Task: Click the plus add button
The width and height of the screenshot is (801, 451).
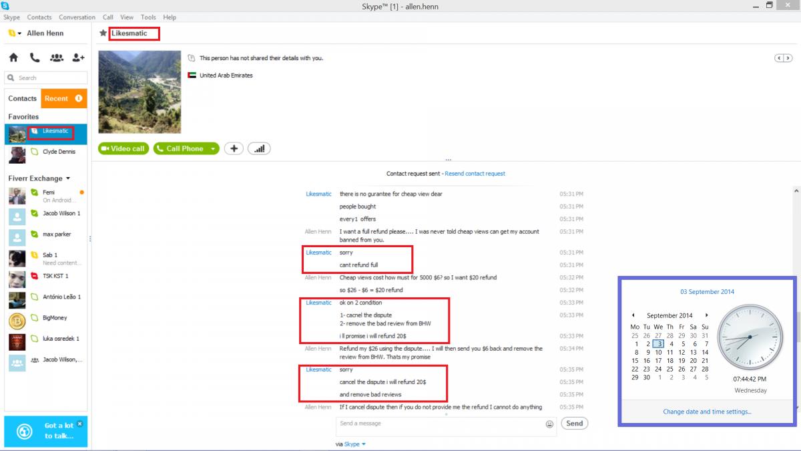Action: point(233,148)
